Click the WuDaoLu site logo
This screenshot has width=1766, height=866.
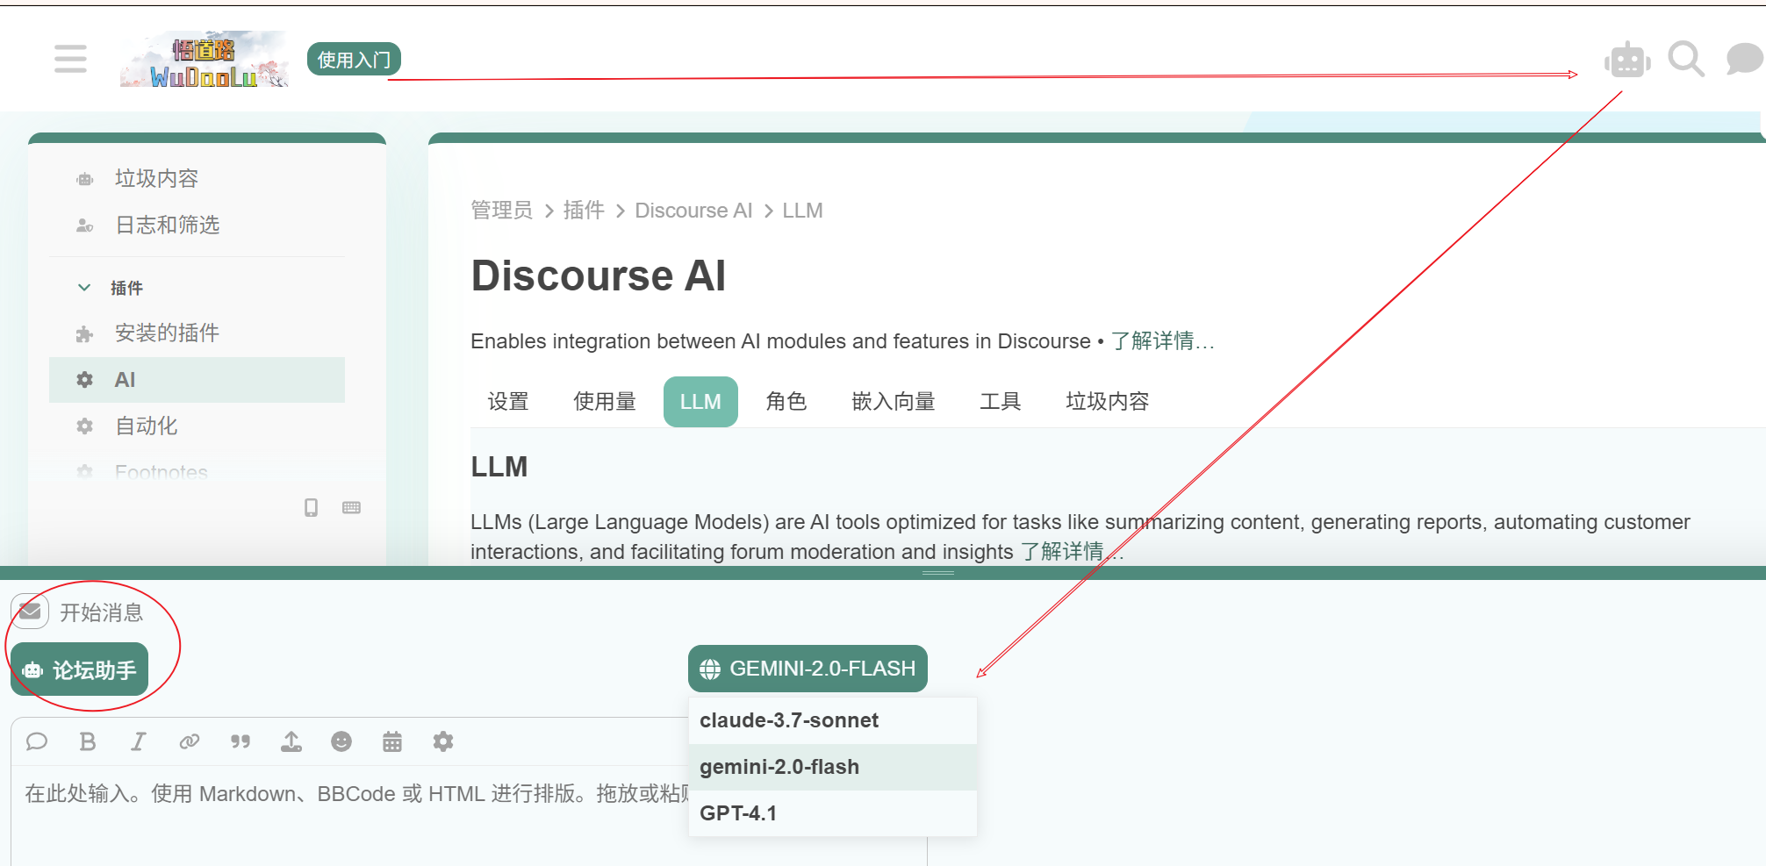[x=205, y=60]
